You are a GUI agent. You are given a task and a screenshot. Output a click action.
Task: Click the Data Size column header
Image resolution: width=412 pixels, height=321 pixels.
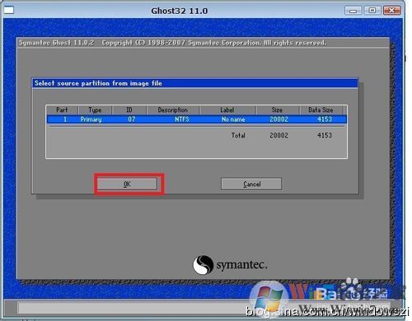pyautogui.click(x=321, y=109)
